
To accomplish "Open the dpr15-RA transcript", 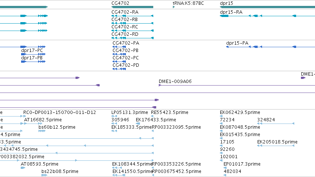I will pos(231,12).
